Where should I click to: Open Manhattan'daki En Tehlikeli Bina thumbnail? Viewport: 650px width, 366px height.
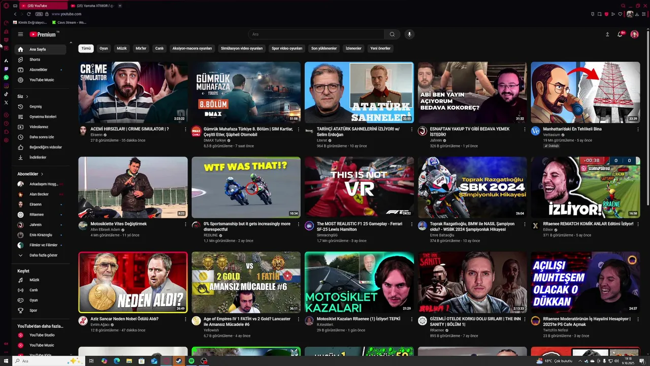pyautogui.click(x=586, y=93)
